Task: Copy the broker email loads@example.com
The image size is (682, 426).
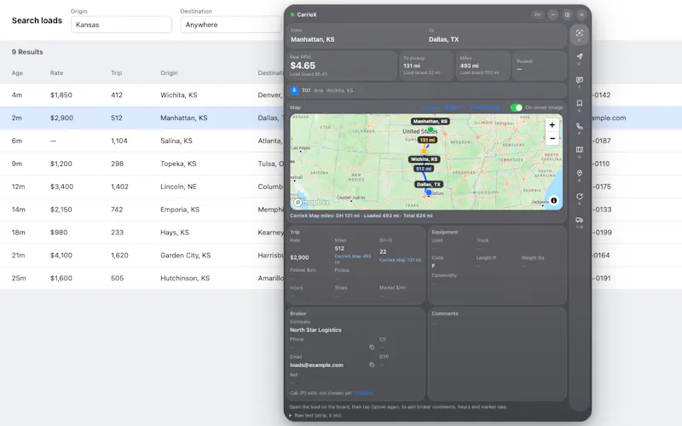Action: click(x=372, y=365)
